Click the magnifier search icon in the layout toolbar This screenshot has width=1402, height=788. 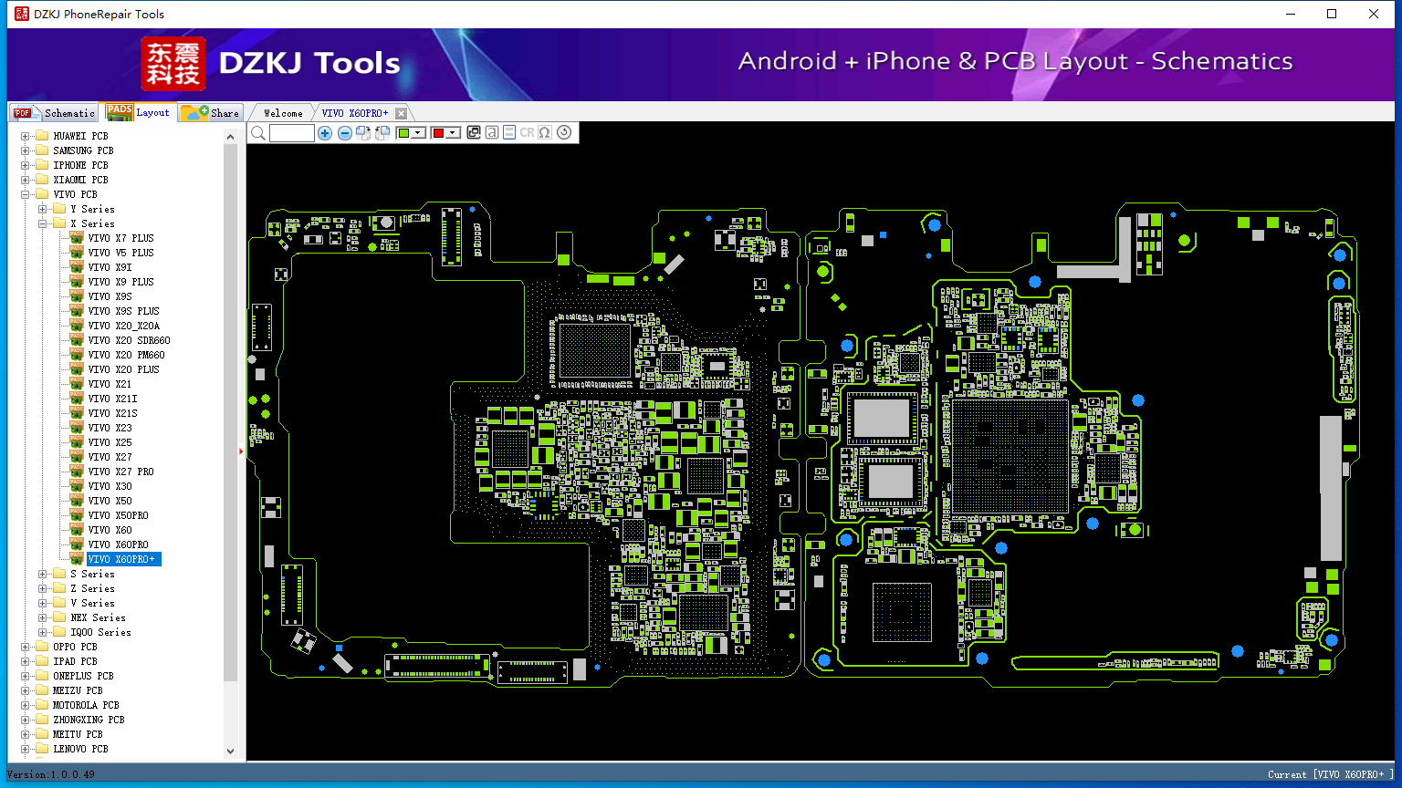click(258, 133)
